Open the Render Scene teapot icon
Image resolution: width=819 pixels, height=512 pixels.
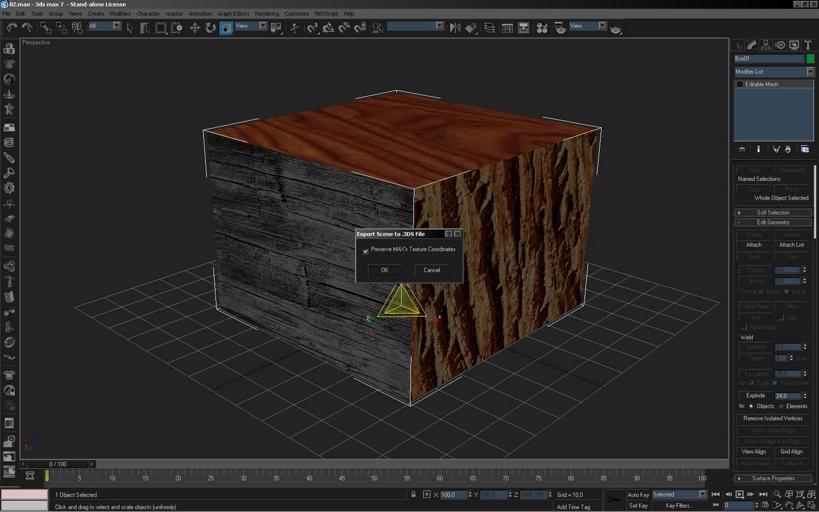pos(561,28)
